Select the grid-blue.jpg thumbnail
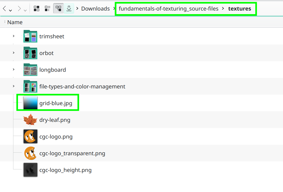The width and height of the screenshot is (283, 192). click(30, 103)
